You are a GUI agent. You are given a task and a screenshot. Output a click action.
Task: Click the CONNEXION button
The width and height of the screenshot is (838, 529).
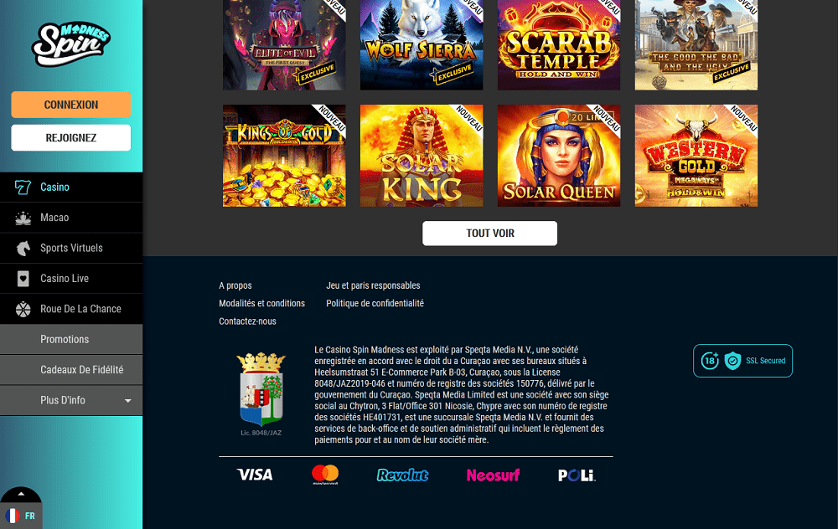coord(71,105)
